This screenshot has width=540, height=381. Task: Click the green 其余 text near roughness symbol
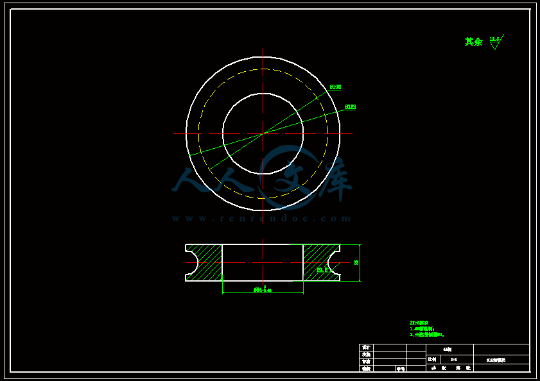[473, 42]
